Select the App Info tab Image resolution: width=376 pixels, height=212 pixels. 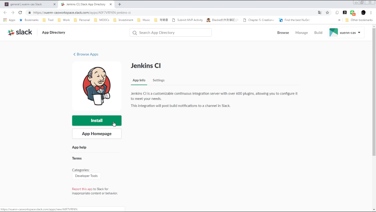(139, 80)
